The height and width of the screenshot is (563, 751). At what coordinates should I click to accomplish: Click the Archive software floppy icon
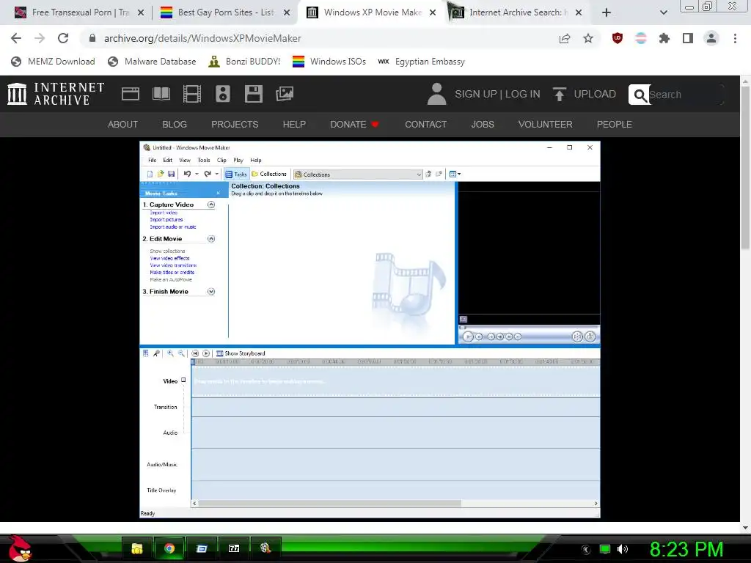(253, 94)
